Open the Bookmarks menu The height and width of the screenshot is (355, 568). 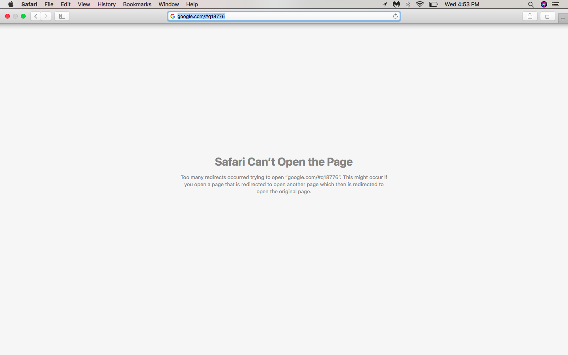coord(137,4)
